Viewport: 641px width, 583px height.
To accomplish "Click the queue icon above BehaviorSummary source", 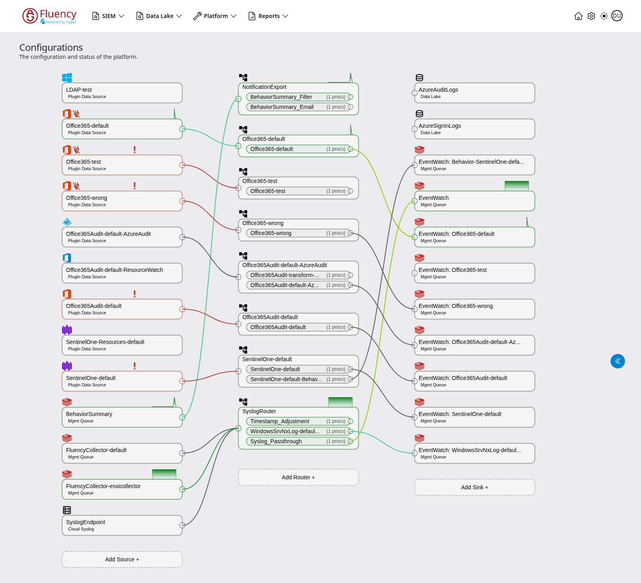I will point(67,402).
